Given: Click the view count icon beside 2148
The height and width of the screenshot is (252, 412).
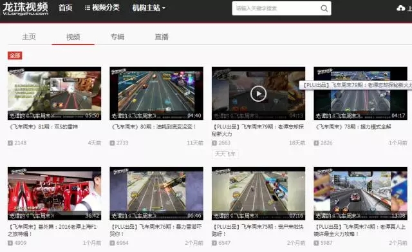Looking at the screenshot, I should pos(10,143).
